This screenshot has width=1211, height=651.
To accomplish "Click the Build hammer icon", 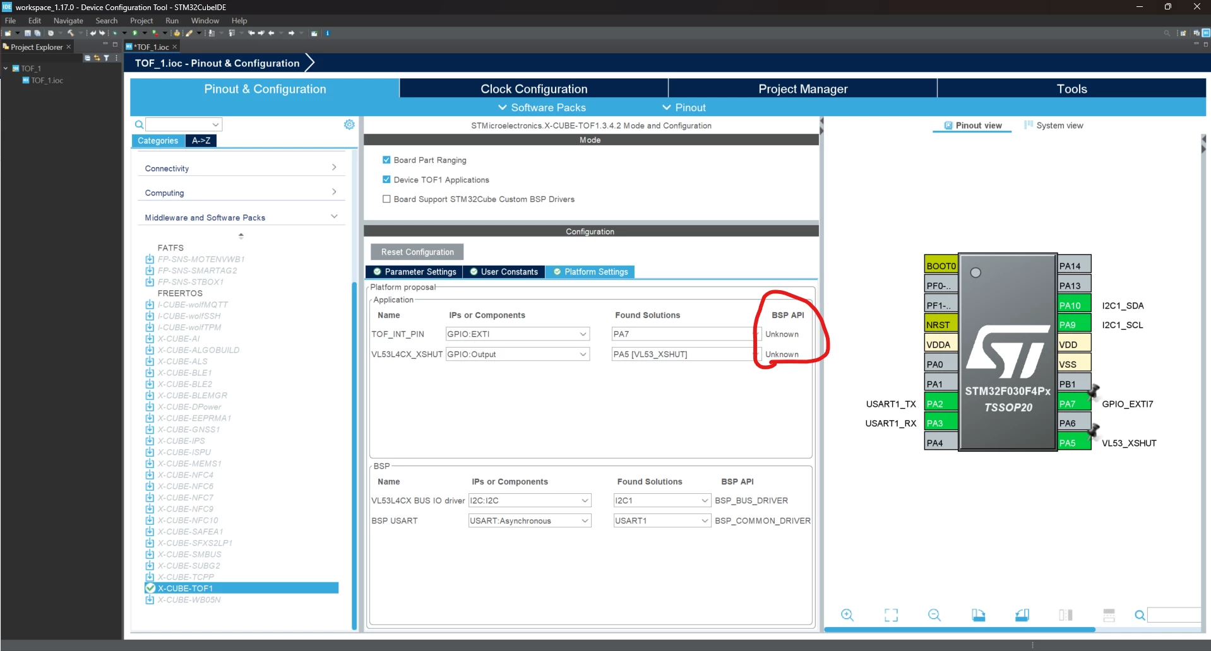I will (x=71, y=33).
